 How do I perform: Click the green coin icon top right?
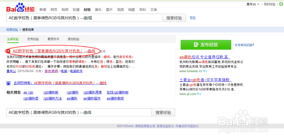coord(281,4)
